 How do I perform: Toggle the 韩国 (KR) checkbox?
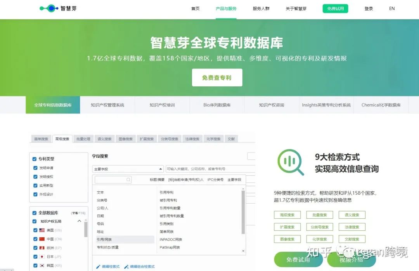[35, 266]
